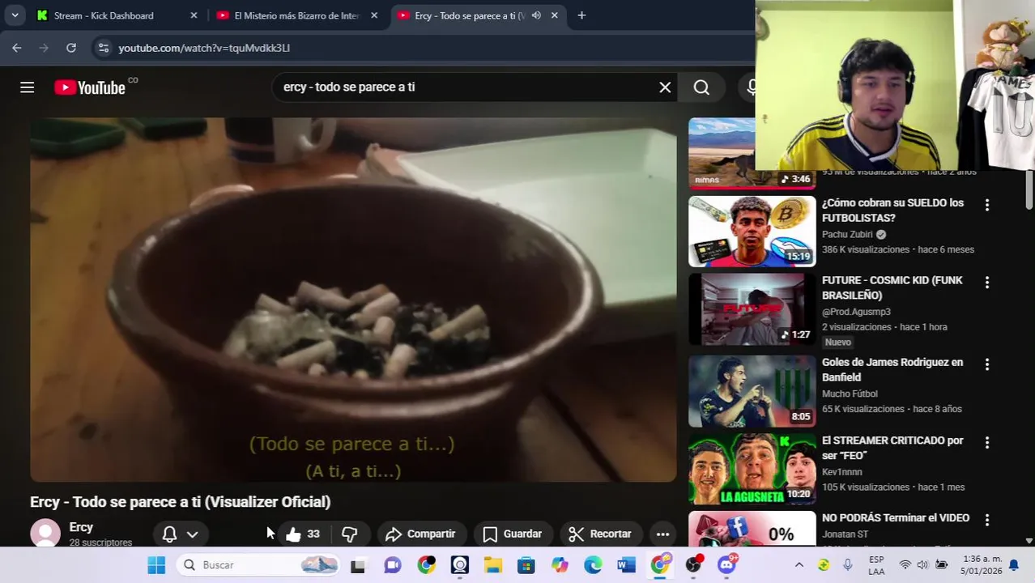Viewport: 1035px width, 583px height.
Task: Open options for Goles de James Rodriguez video
Action: tap(986, 365)
